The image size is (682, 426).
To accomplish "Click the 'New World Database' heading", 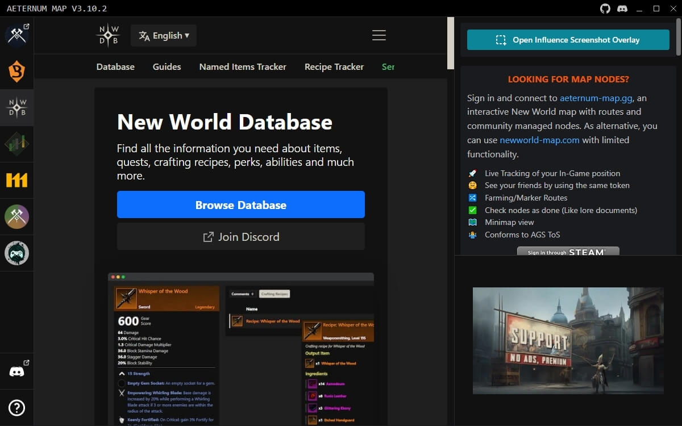I will [224, 122].
